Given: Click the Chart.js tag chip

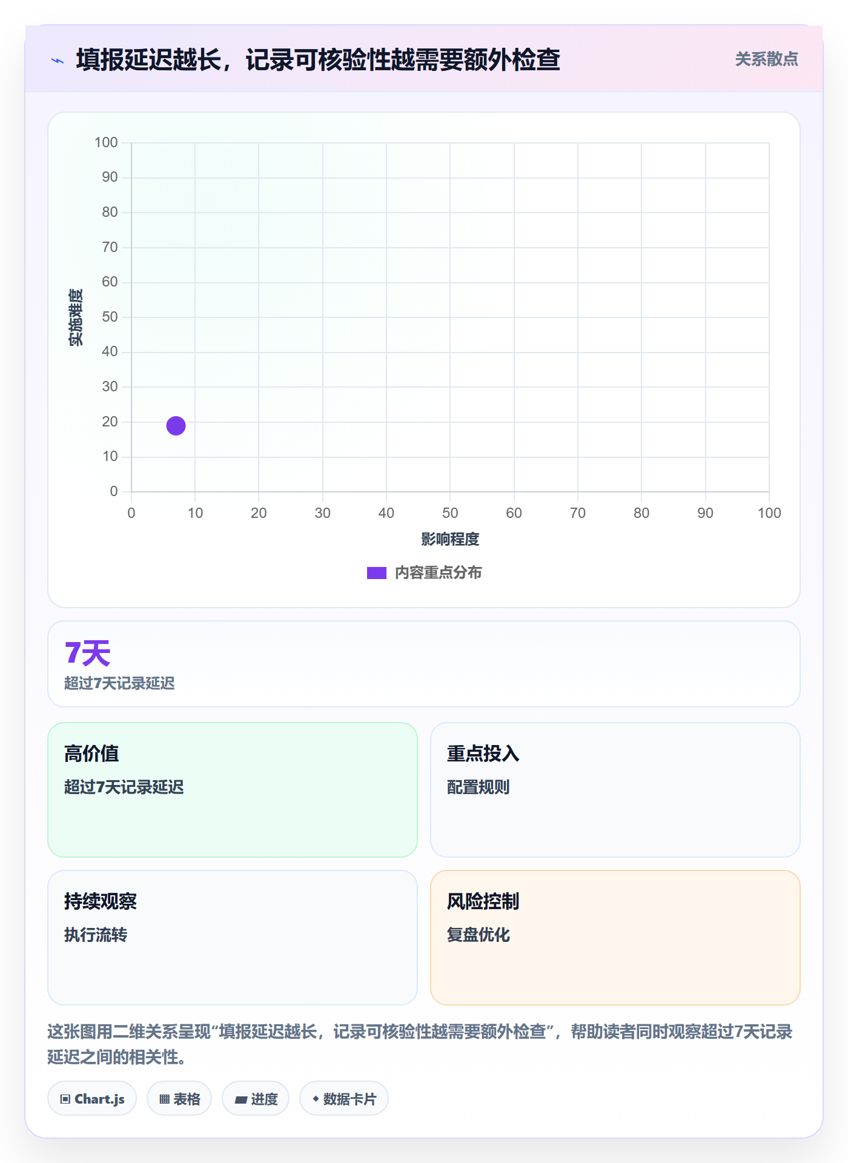Looking at the screenshot, I should pyautogui.click(x=92, y=1098).
